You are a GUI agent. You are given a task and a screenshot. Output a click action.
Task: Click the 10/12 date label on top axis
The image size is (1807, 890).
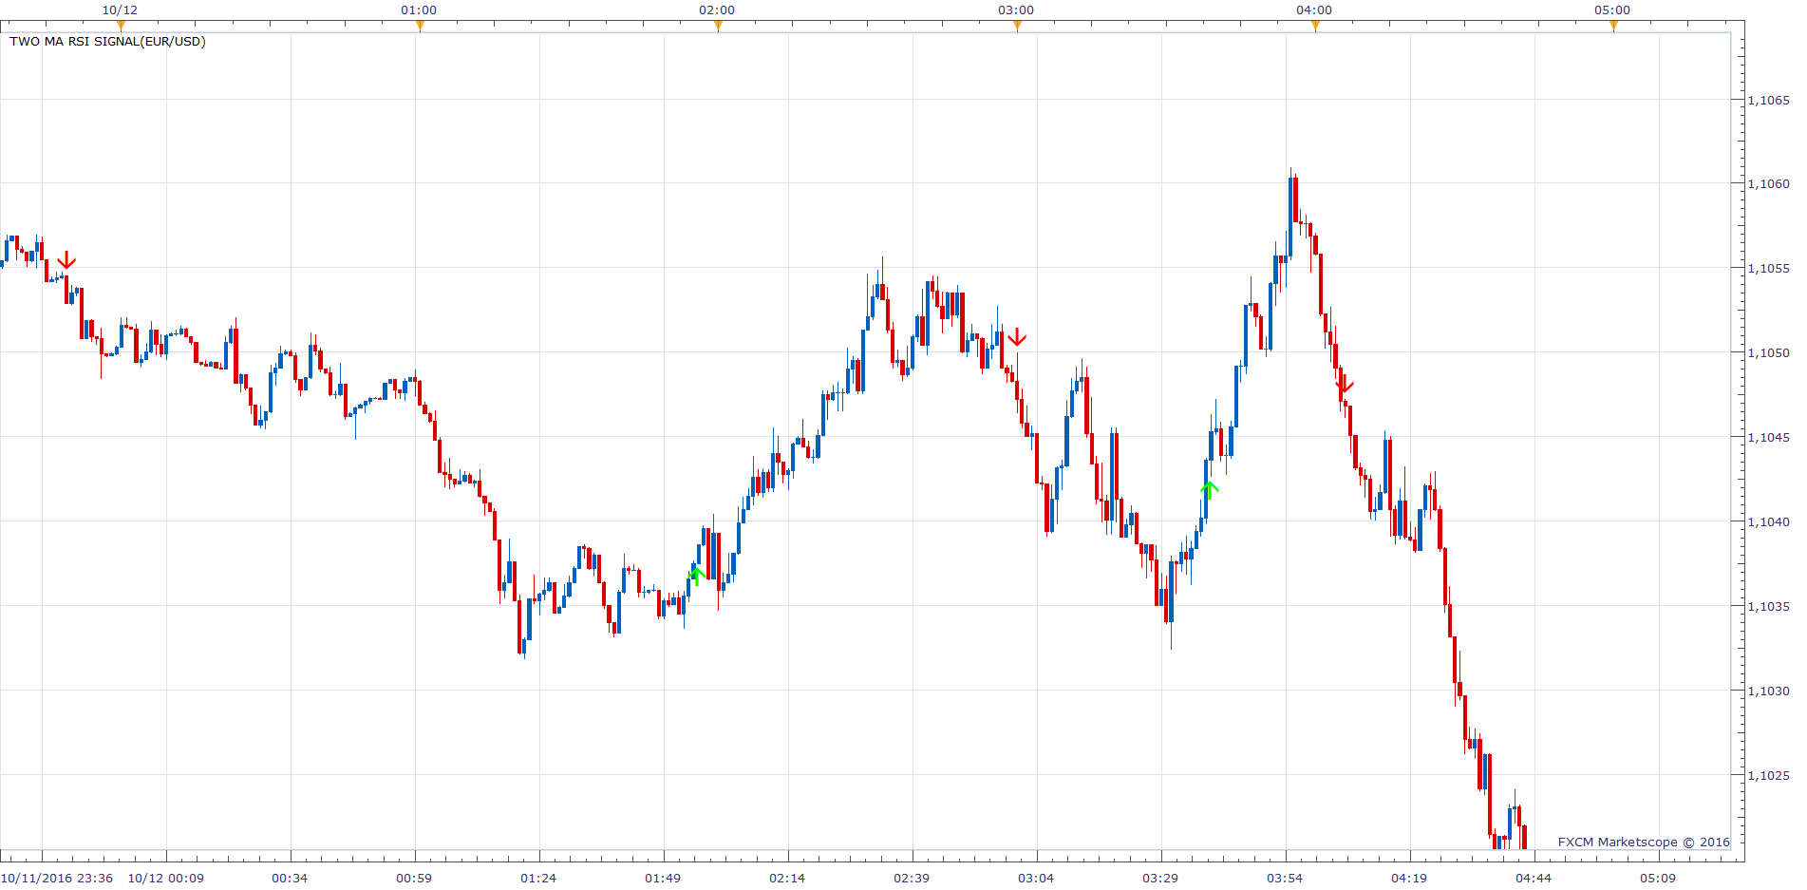(x=120, y=9)
